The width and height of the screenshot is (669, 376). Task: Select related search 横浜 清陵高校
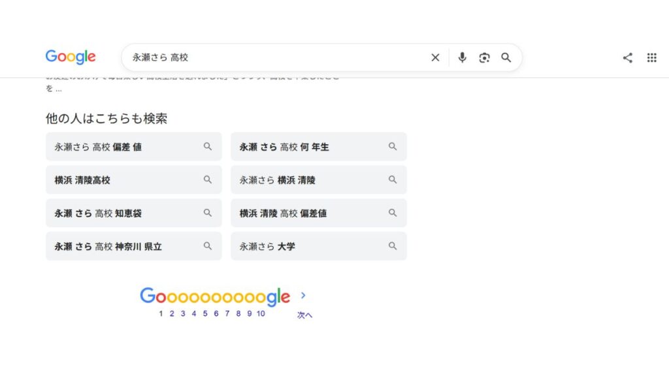click(x=133, y=180)
